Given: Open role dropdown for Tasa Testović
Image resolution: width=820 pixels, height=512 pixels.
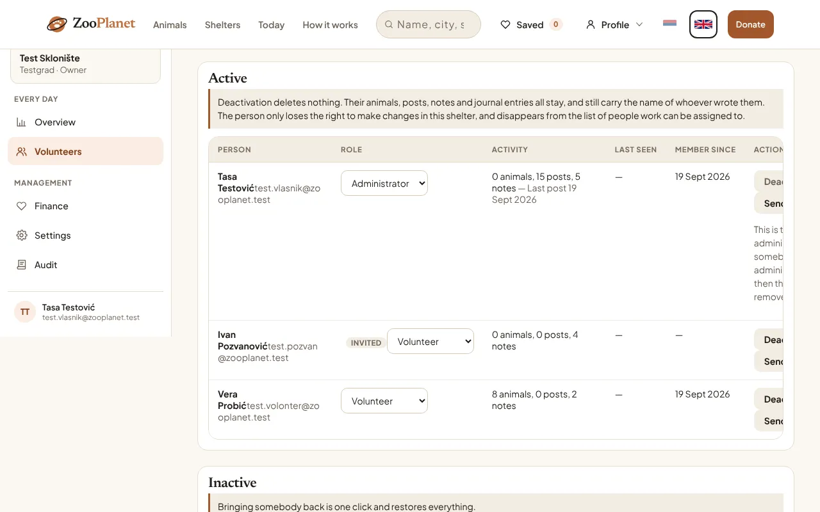Looking at the screenshot, I should point(384,183).
